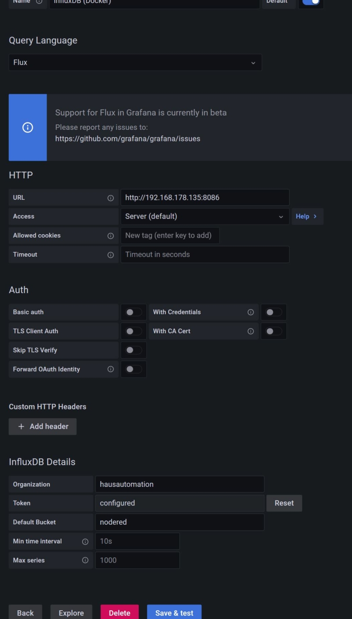352x619 pixels.
Task: Click the Min time interval info icon
Action: coord(86,541)
